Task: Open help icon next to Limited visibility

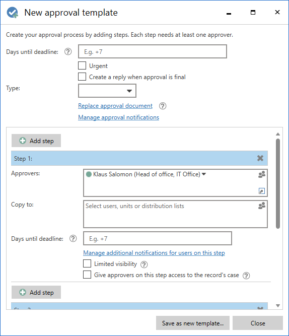Action: click(144, 264)
